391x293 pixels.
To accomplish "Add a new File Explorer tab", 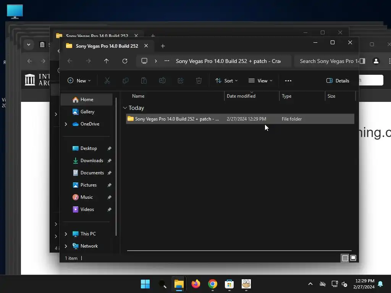I will [163, 46].
